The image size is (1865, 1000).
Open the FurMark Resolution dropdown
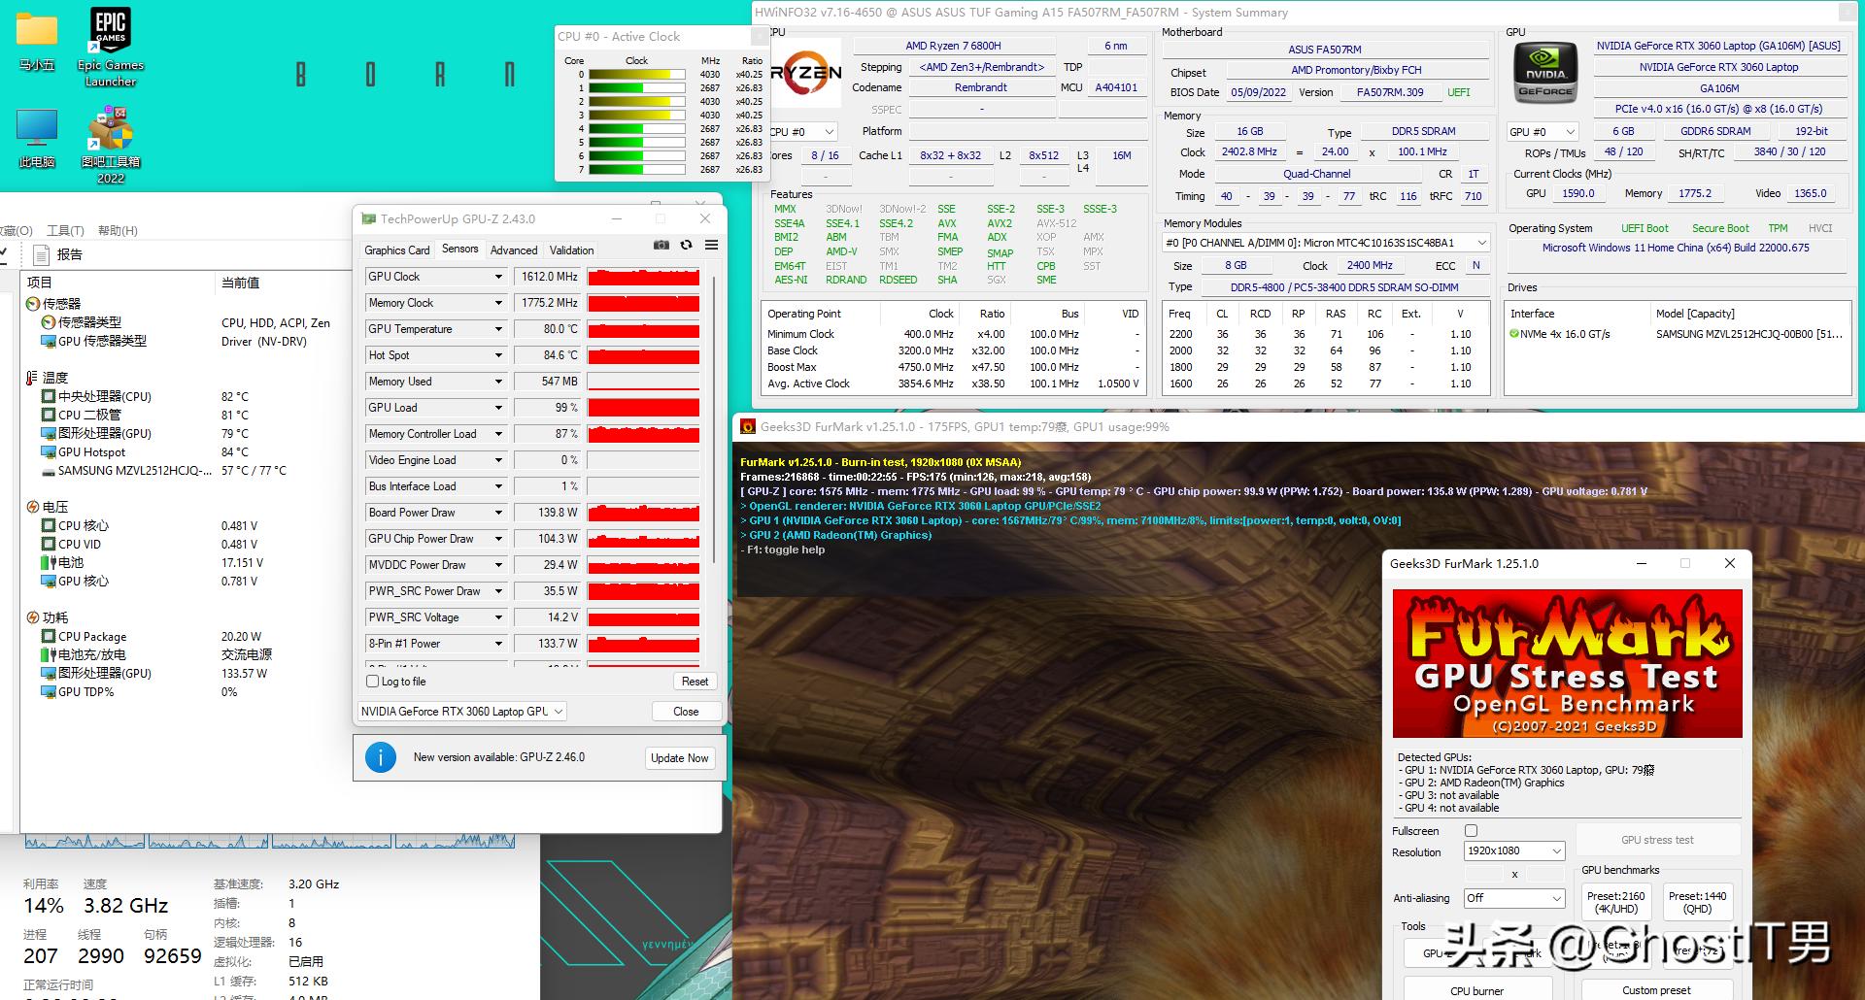(x=1513, y=851)
